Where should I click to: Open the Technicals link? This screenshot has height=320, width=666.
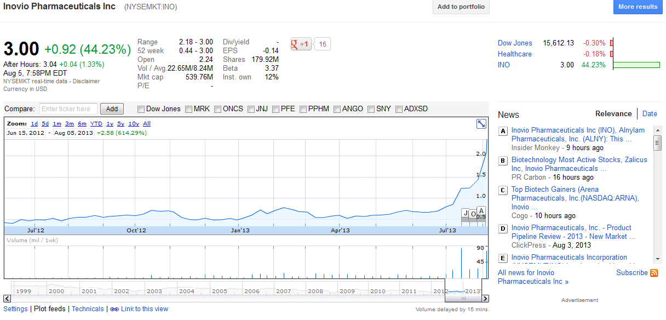click(x=87, y=309)
